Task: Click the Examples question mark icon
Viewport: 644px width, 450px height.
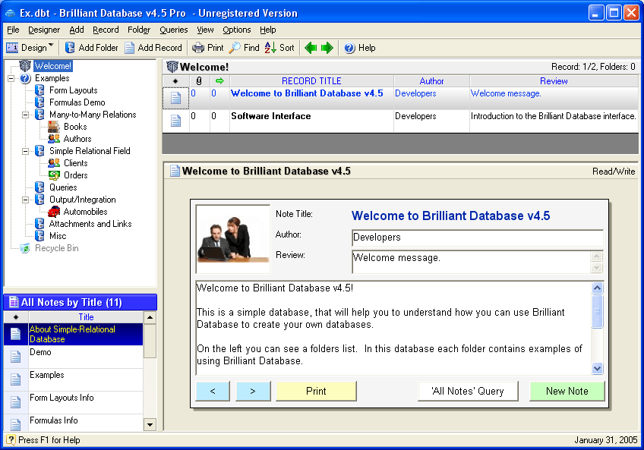Action: point(26,78)
